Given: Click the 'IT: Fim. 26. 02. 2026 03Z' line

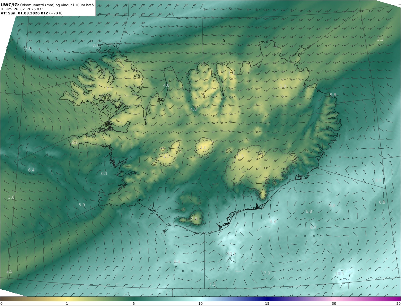Looking at the screenshot, I should pyautogui.click(x=22, y=9).
